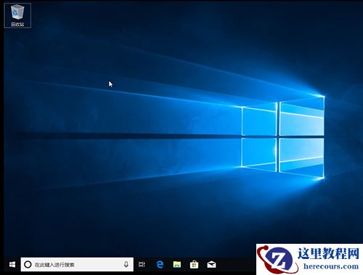Open the Microsoft Store taskbar icon
Screen dimensions: 363x275
[194, 265]
